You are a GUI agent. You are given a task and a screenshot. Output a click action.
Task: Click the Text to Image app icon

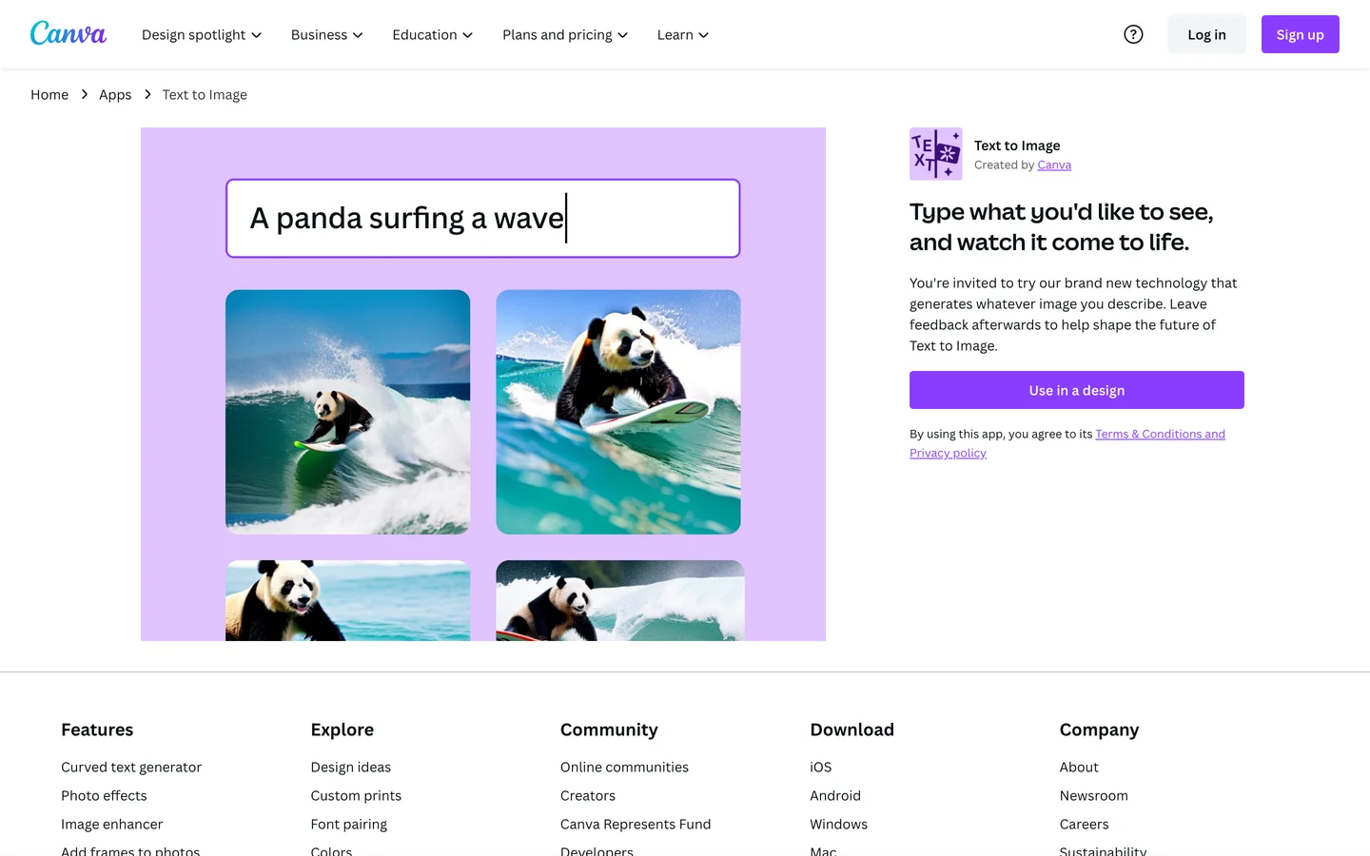(x=935, y=154)
